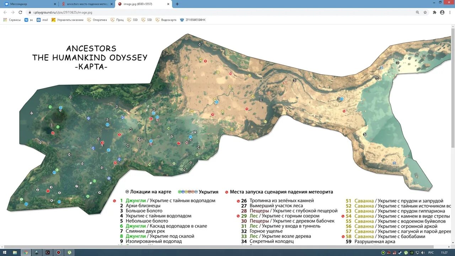Focus the address bar with i.playground.ru URL

[x=220, y=12]
